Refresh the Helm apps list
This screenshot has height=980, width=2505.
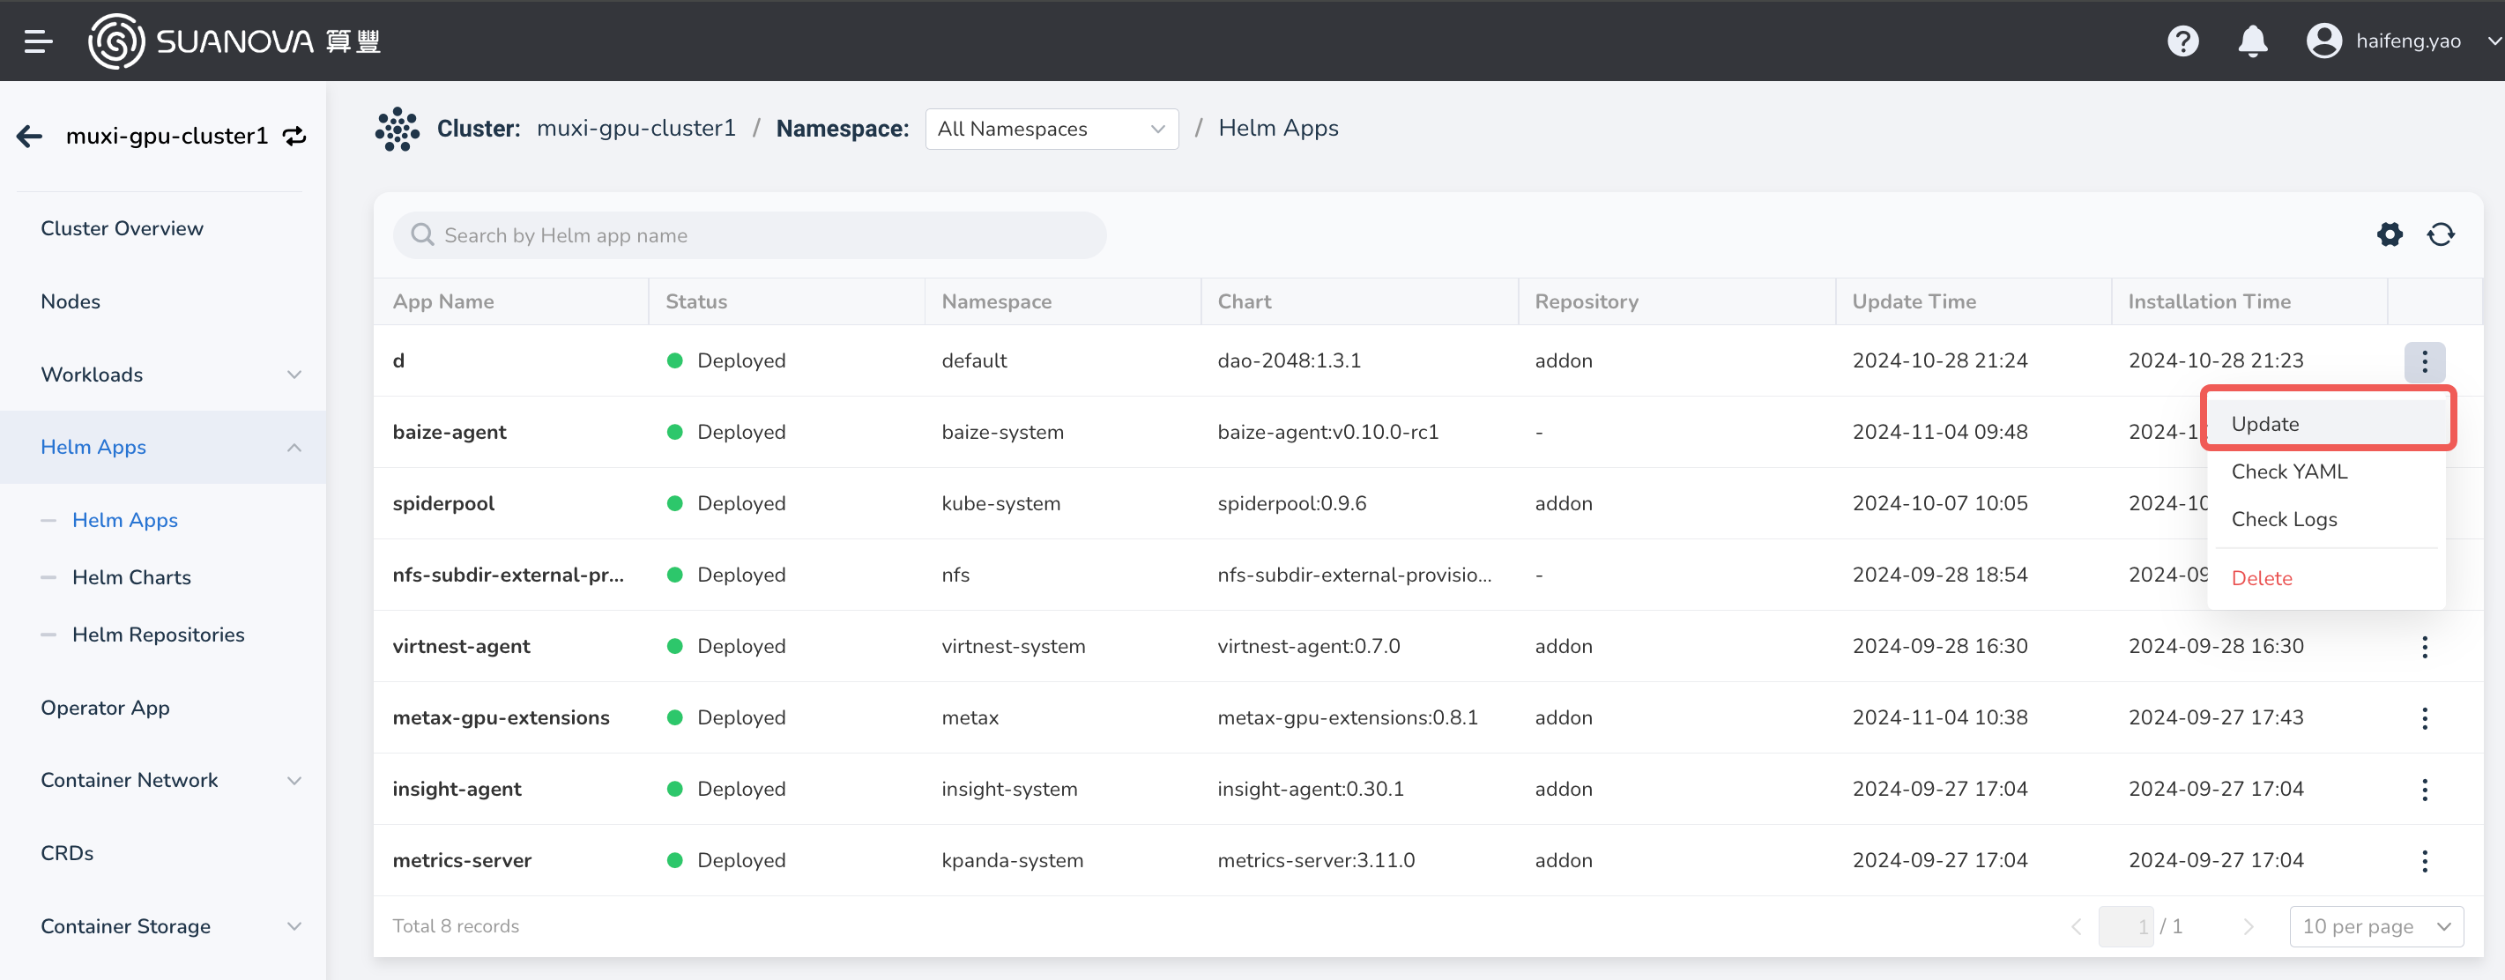pyautogui.click(x=2440, y=234)
